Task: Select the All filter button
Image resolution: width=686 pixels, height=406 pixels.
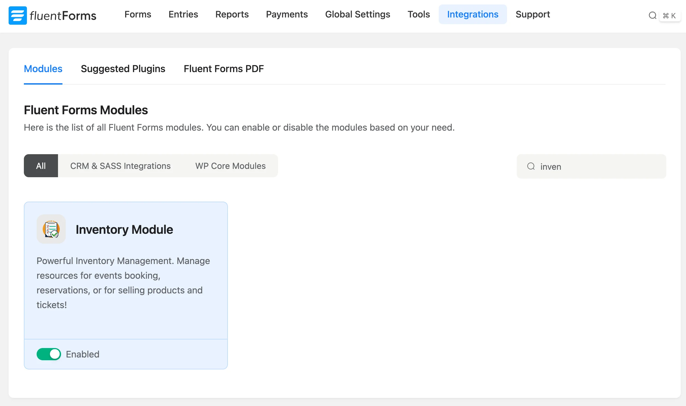Action: (x=41, y=166)
